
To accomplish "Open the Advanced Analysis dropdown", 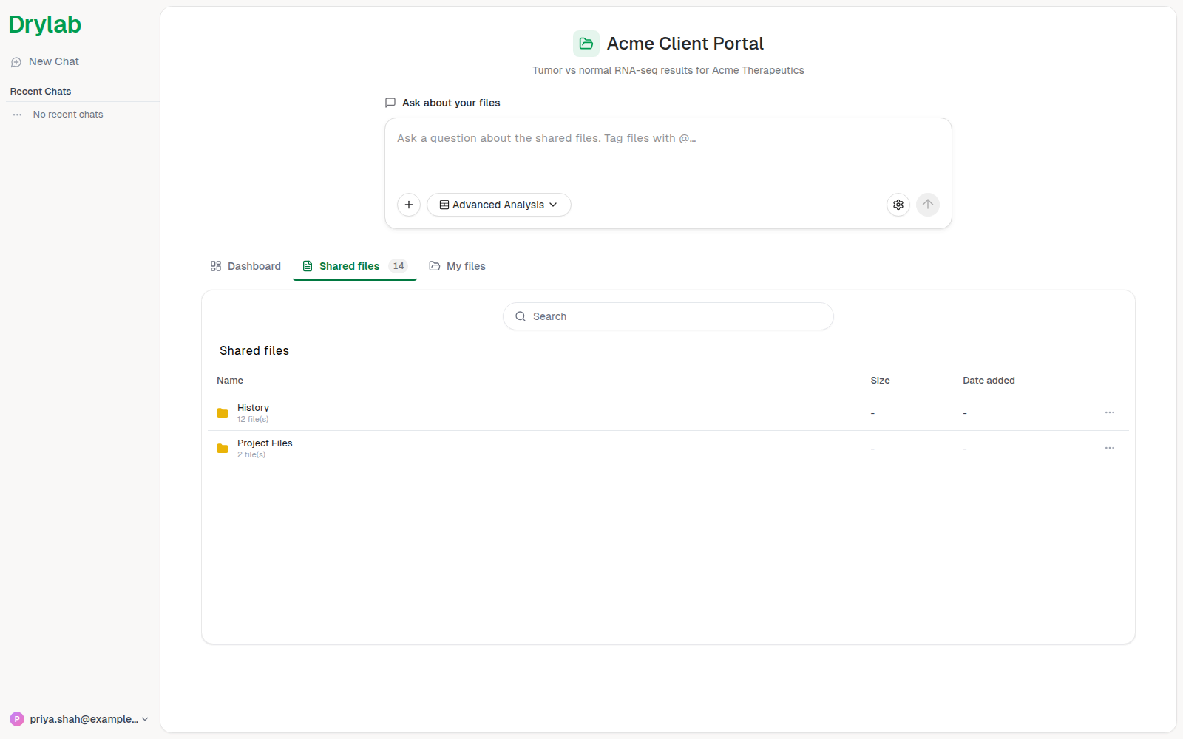I will click(x=499, y=205).
